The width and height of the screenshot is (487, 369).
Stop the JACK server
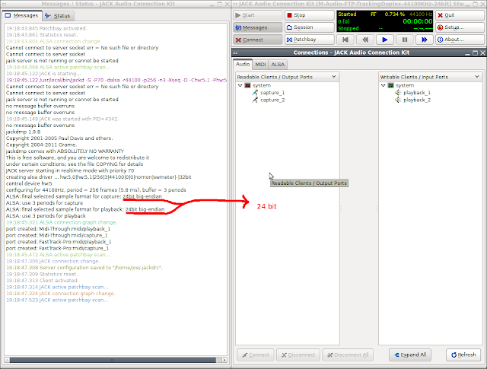coord(310,15)
